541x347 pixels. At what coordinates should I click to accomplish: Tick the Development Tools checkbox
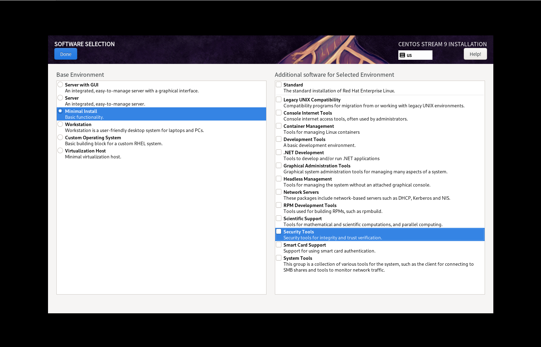click(x=279, y=139)
